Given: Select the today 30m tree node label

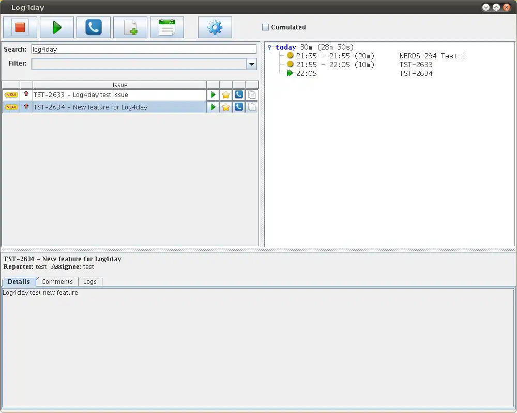Looking at the screenshot, I should click(314, 47).
